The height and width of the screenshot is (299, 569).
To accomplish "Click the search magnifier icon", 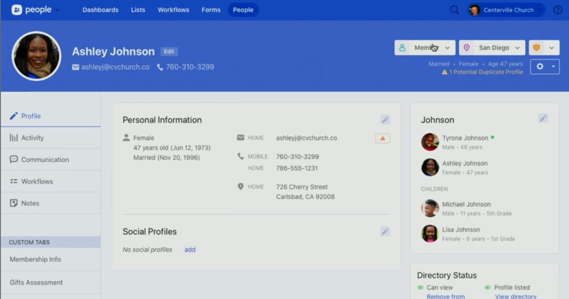I will (454, 9).
